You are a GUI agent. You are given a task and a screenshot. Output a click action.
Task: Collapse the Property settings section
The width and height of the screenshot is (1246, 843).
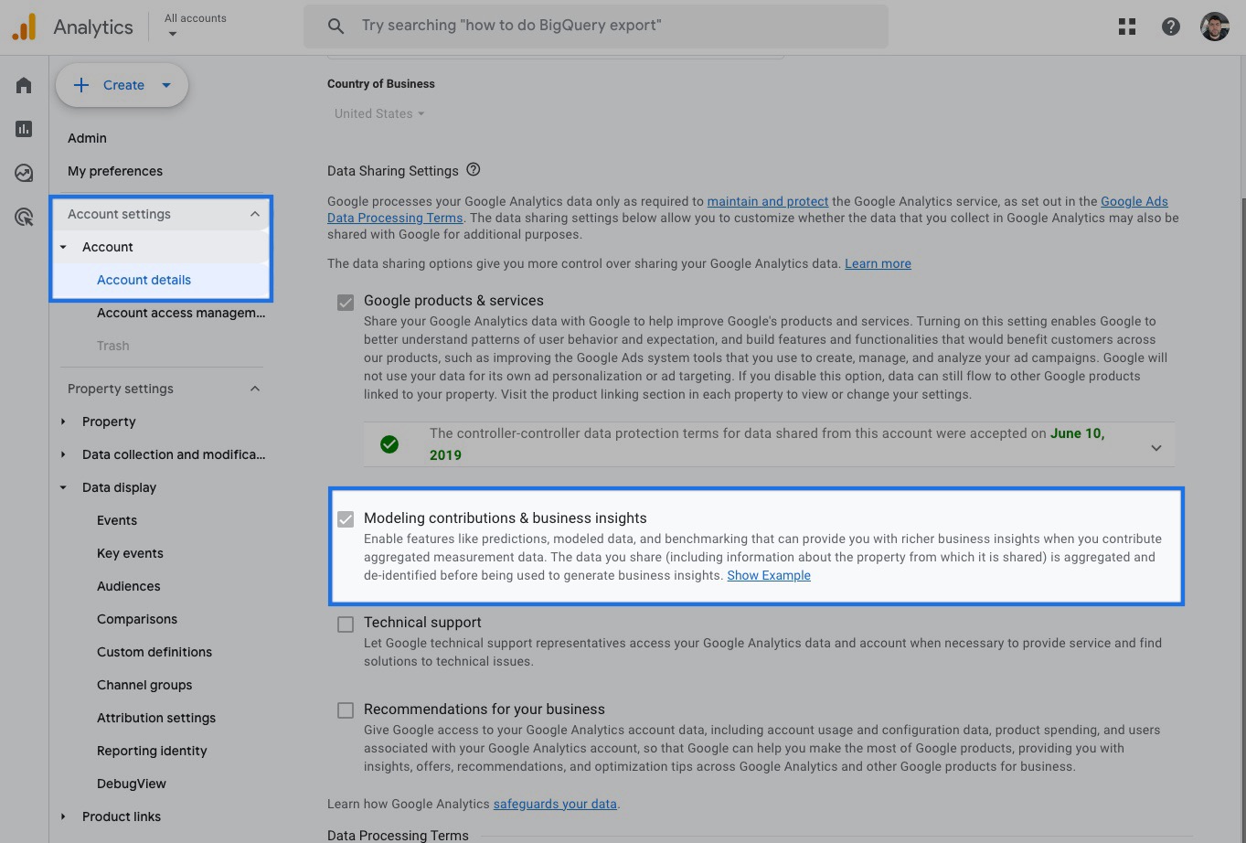(x=255, y=389)
